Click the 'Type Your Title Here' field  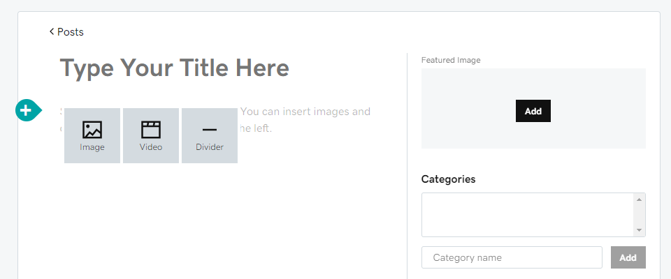(x=175, y=68)
